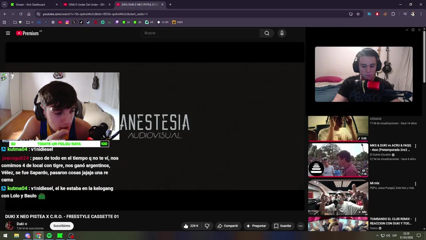Open File Explorer from the taskbar
The height and width of the screenshot is (240, 426).
(x=16, y=236)
